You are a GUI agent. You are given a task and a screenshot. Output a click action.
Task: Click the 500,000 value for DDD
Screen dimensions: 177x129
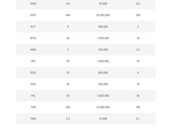tap(103, 84)
